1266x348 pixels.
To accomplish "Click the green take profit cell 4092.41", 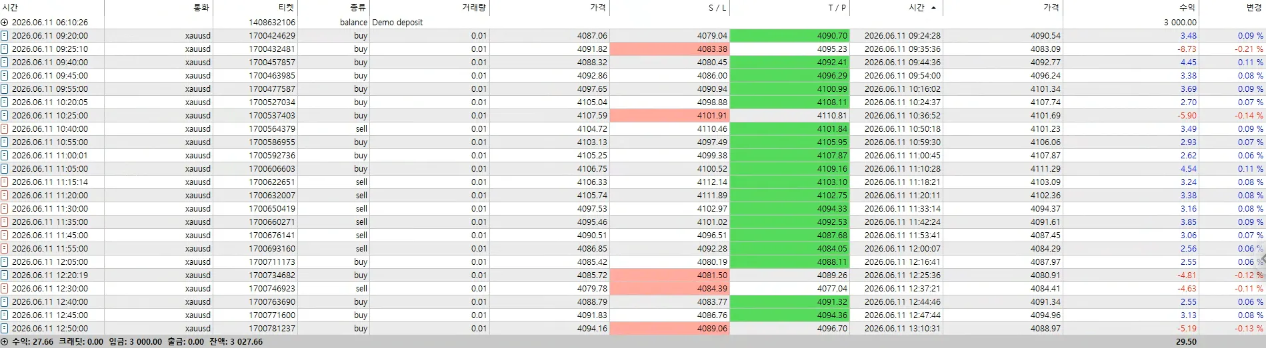I will pyautogui.click(x=789, y=62).
